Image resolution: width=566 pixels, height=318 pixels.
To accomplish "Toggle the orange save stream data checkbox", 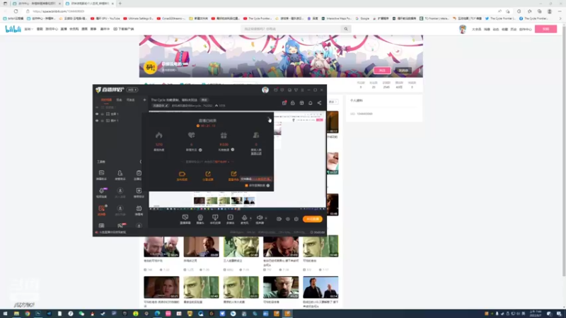I will coord(246,185).
